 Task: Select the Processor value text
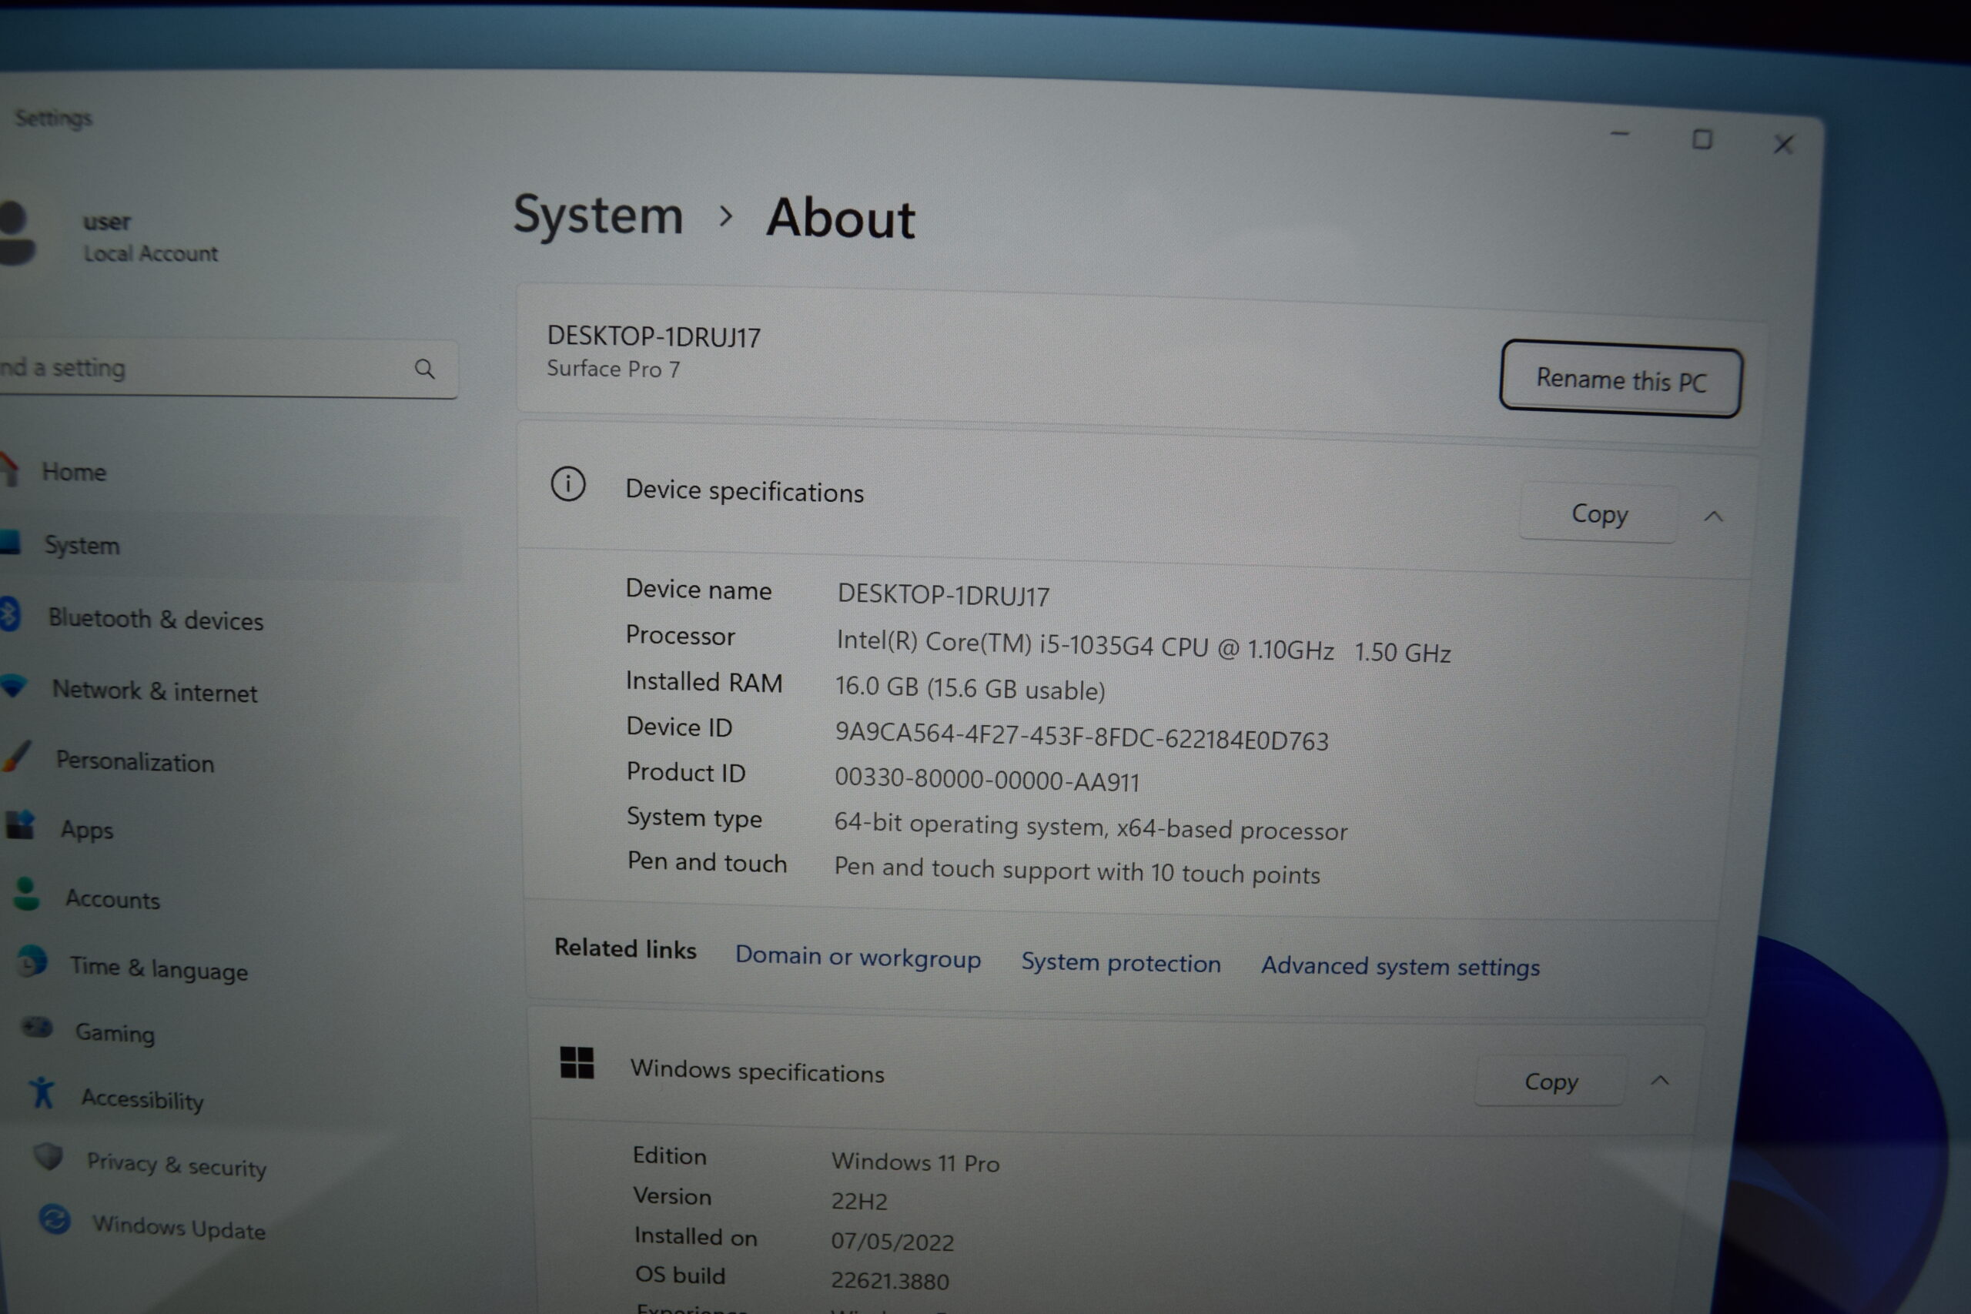click(1143, 646)
